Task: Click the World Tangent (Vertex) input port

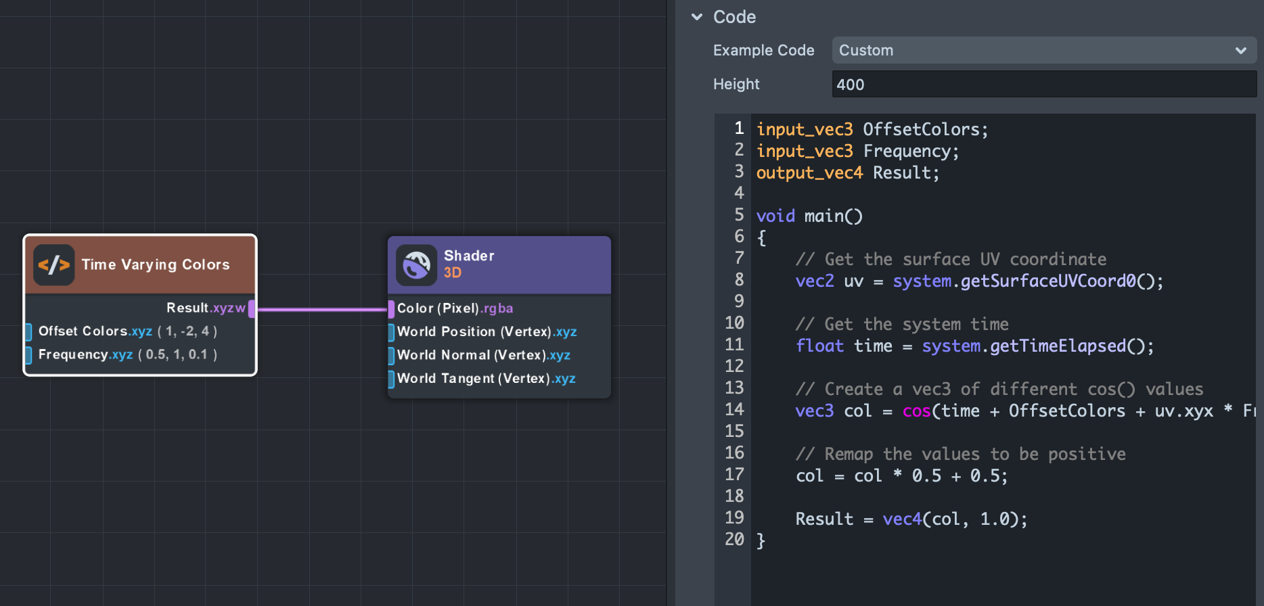Action: click(391, 379)
